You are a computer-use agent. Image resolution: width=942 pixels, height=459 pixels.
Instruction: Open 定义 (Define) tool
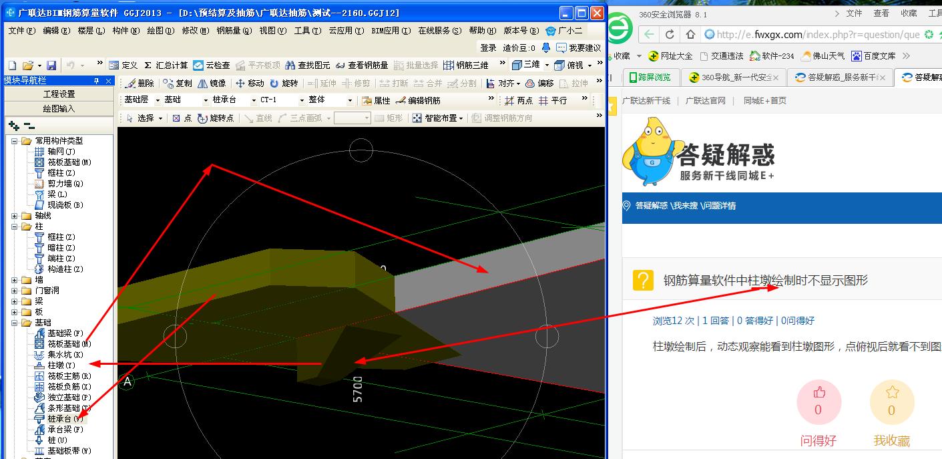[123, 65]
